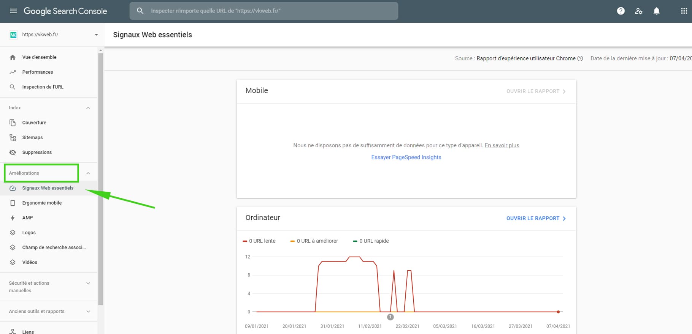Screen dimensions: 692x334
Task: Open the notifications bell
Action: [x=657, y=11]
